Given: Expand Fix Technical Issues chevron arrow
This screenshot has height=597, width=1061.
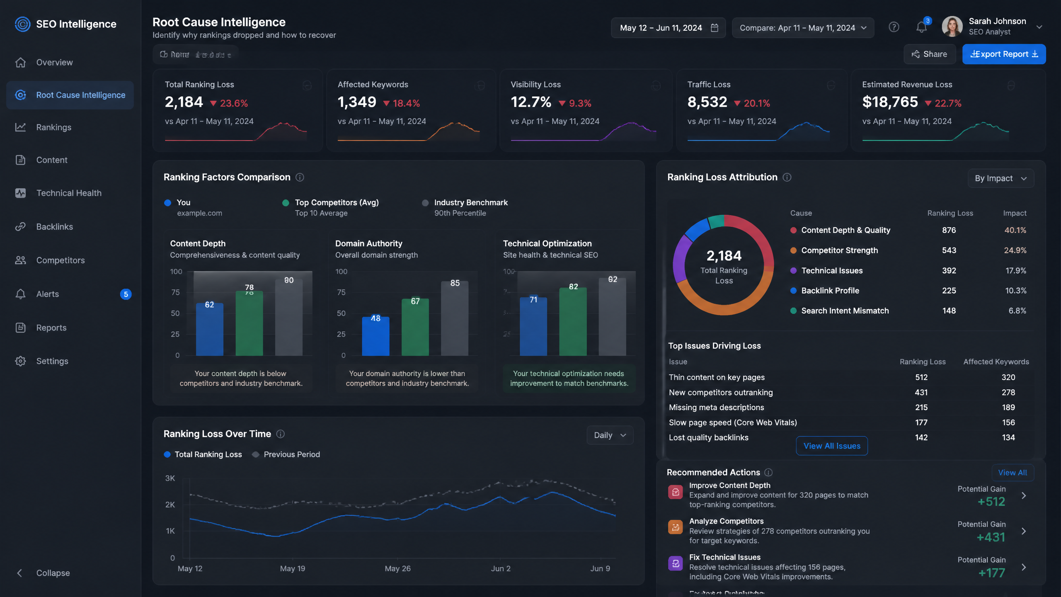Looking at the screenshot, I should point(1024,568).
